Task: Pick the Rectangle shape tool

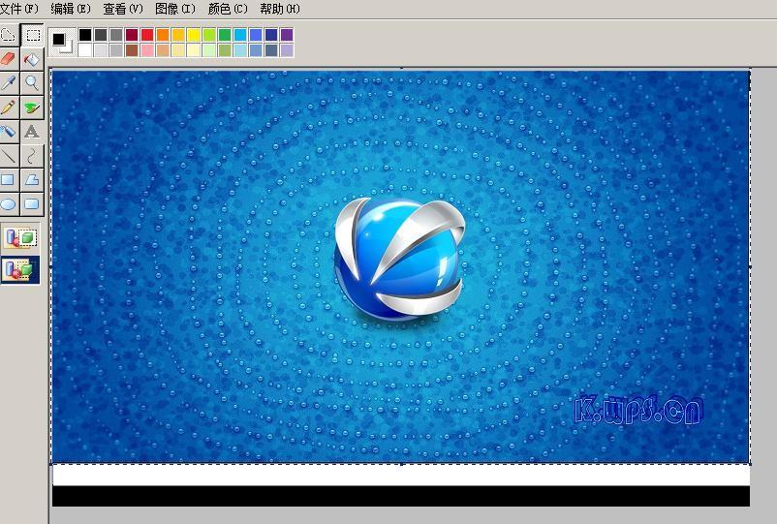Action: tap(9, 180)
